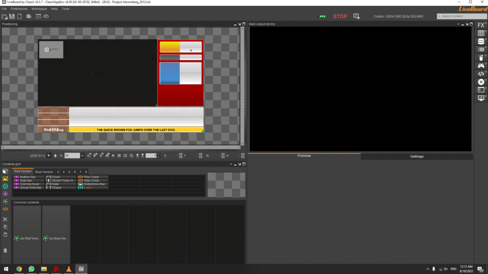488x274 pixels.
Task: Open the FX panel in right sidebar
Action: (481, 25)
